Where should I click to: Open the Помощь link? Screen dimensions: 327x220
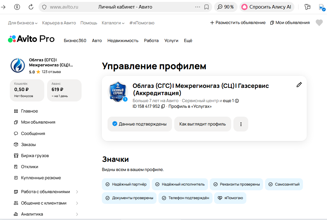pos(89,23)
